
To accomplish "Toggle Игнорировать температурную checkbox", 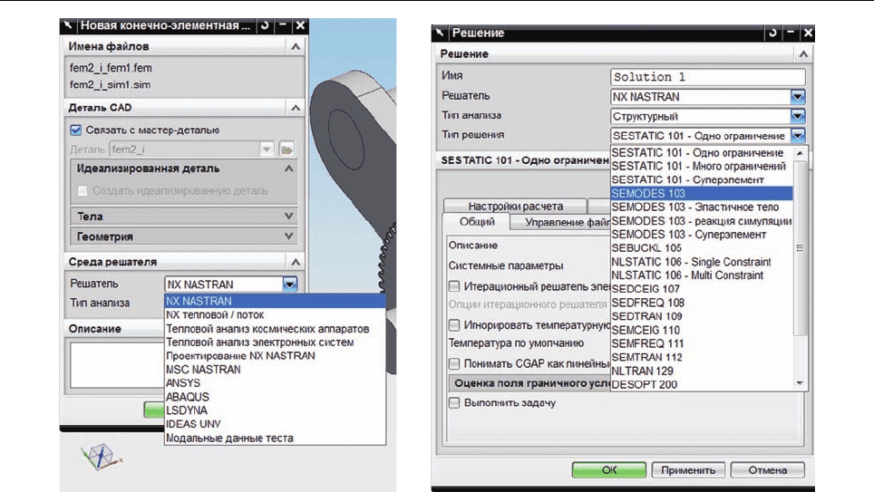I will (x=454, y=324).
